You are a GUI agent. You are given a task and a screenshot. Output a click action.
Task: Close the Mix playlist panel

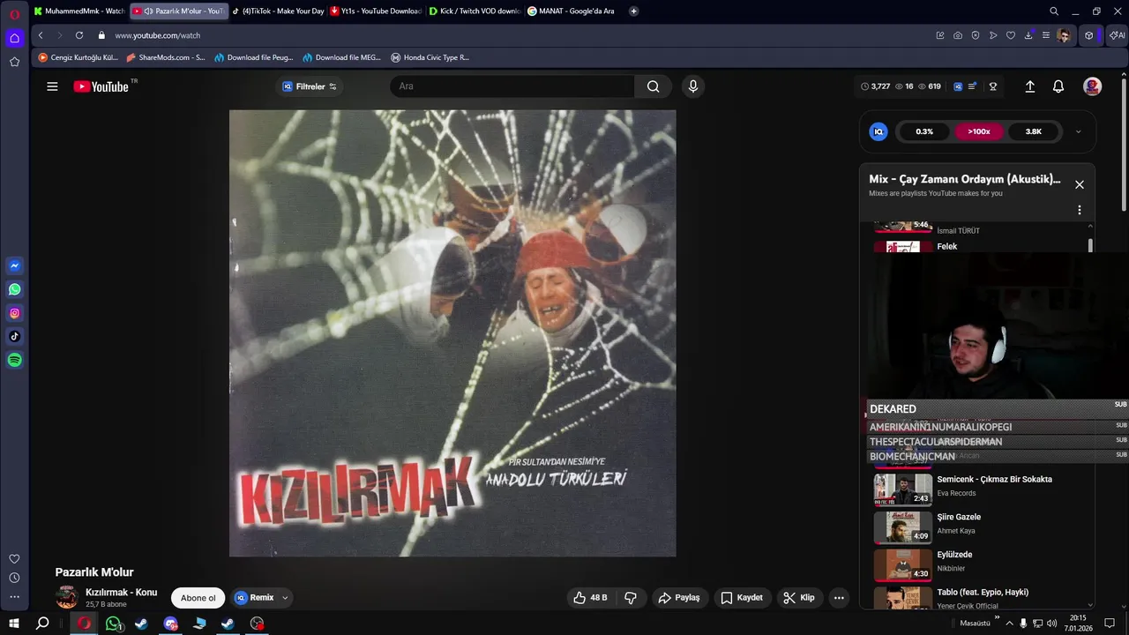pos(1079,184)
